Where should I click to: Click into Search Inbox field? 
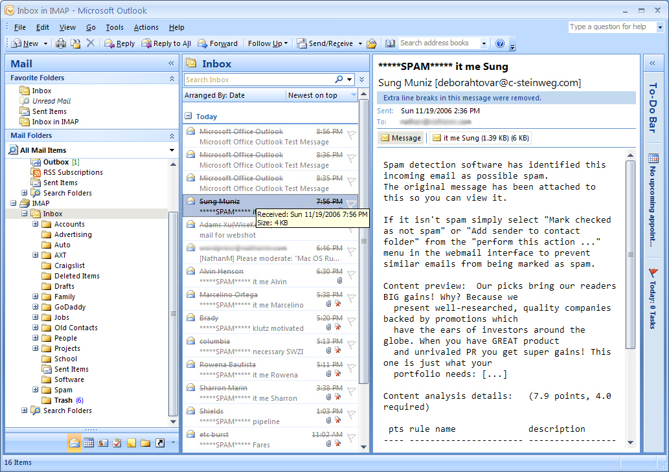260,79
